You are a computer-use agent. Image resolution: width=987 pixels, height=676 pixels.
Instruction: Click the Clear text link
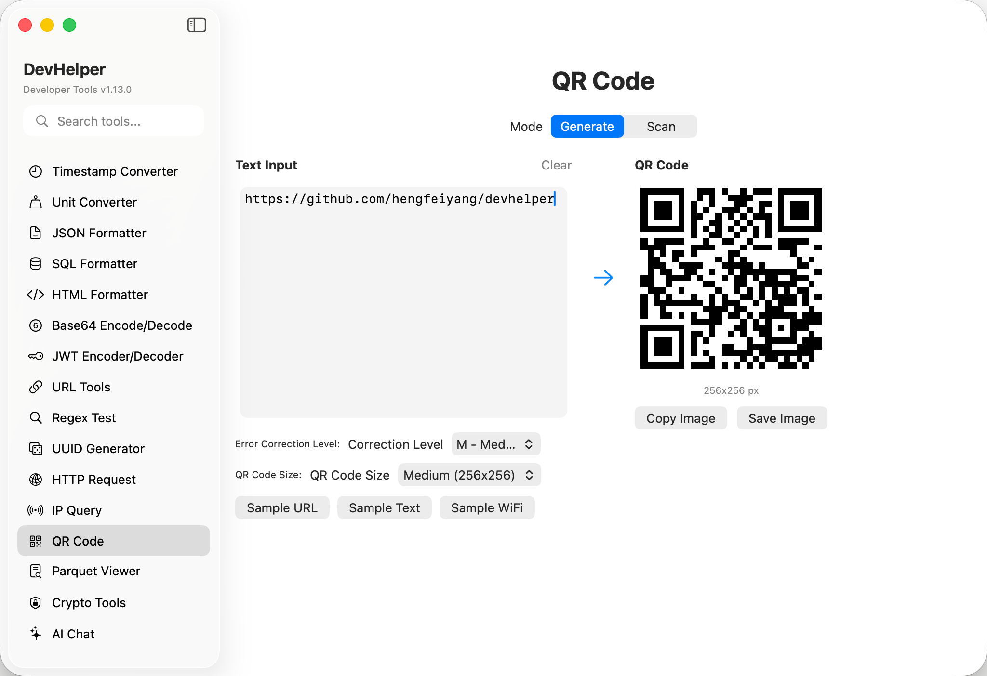point(556,165)
